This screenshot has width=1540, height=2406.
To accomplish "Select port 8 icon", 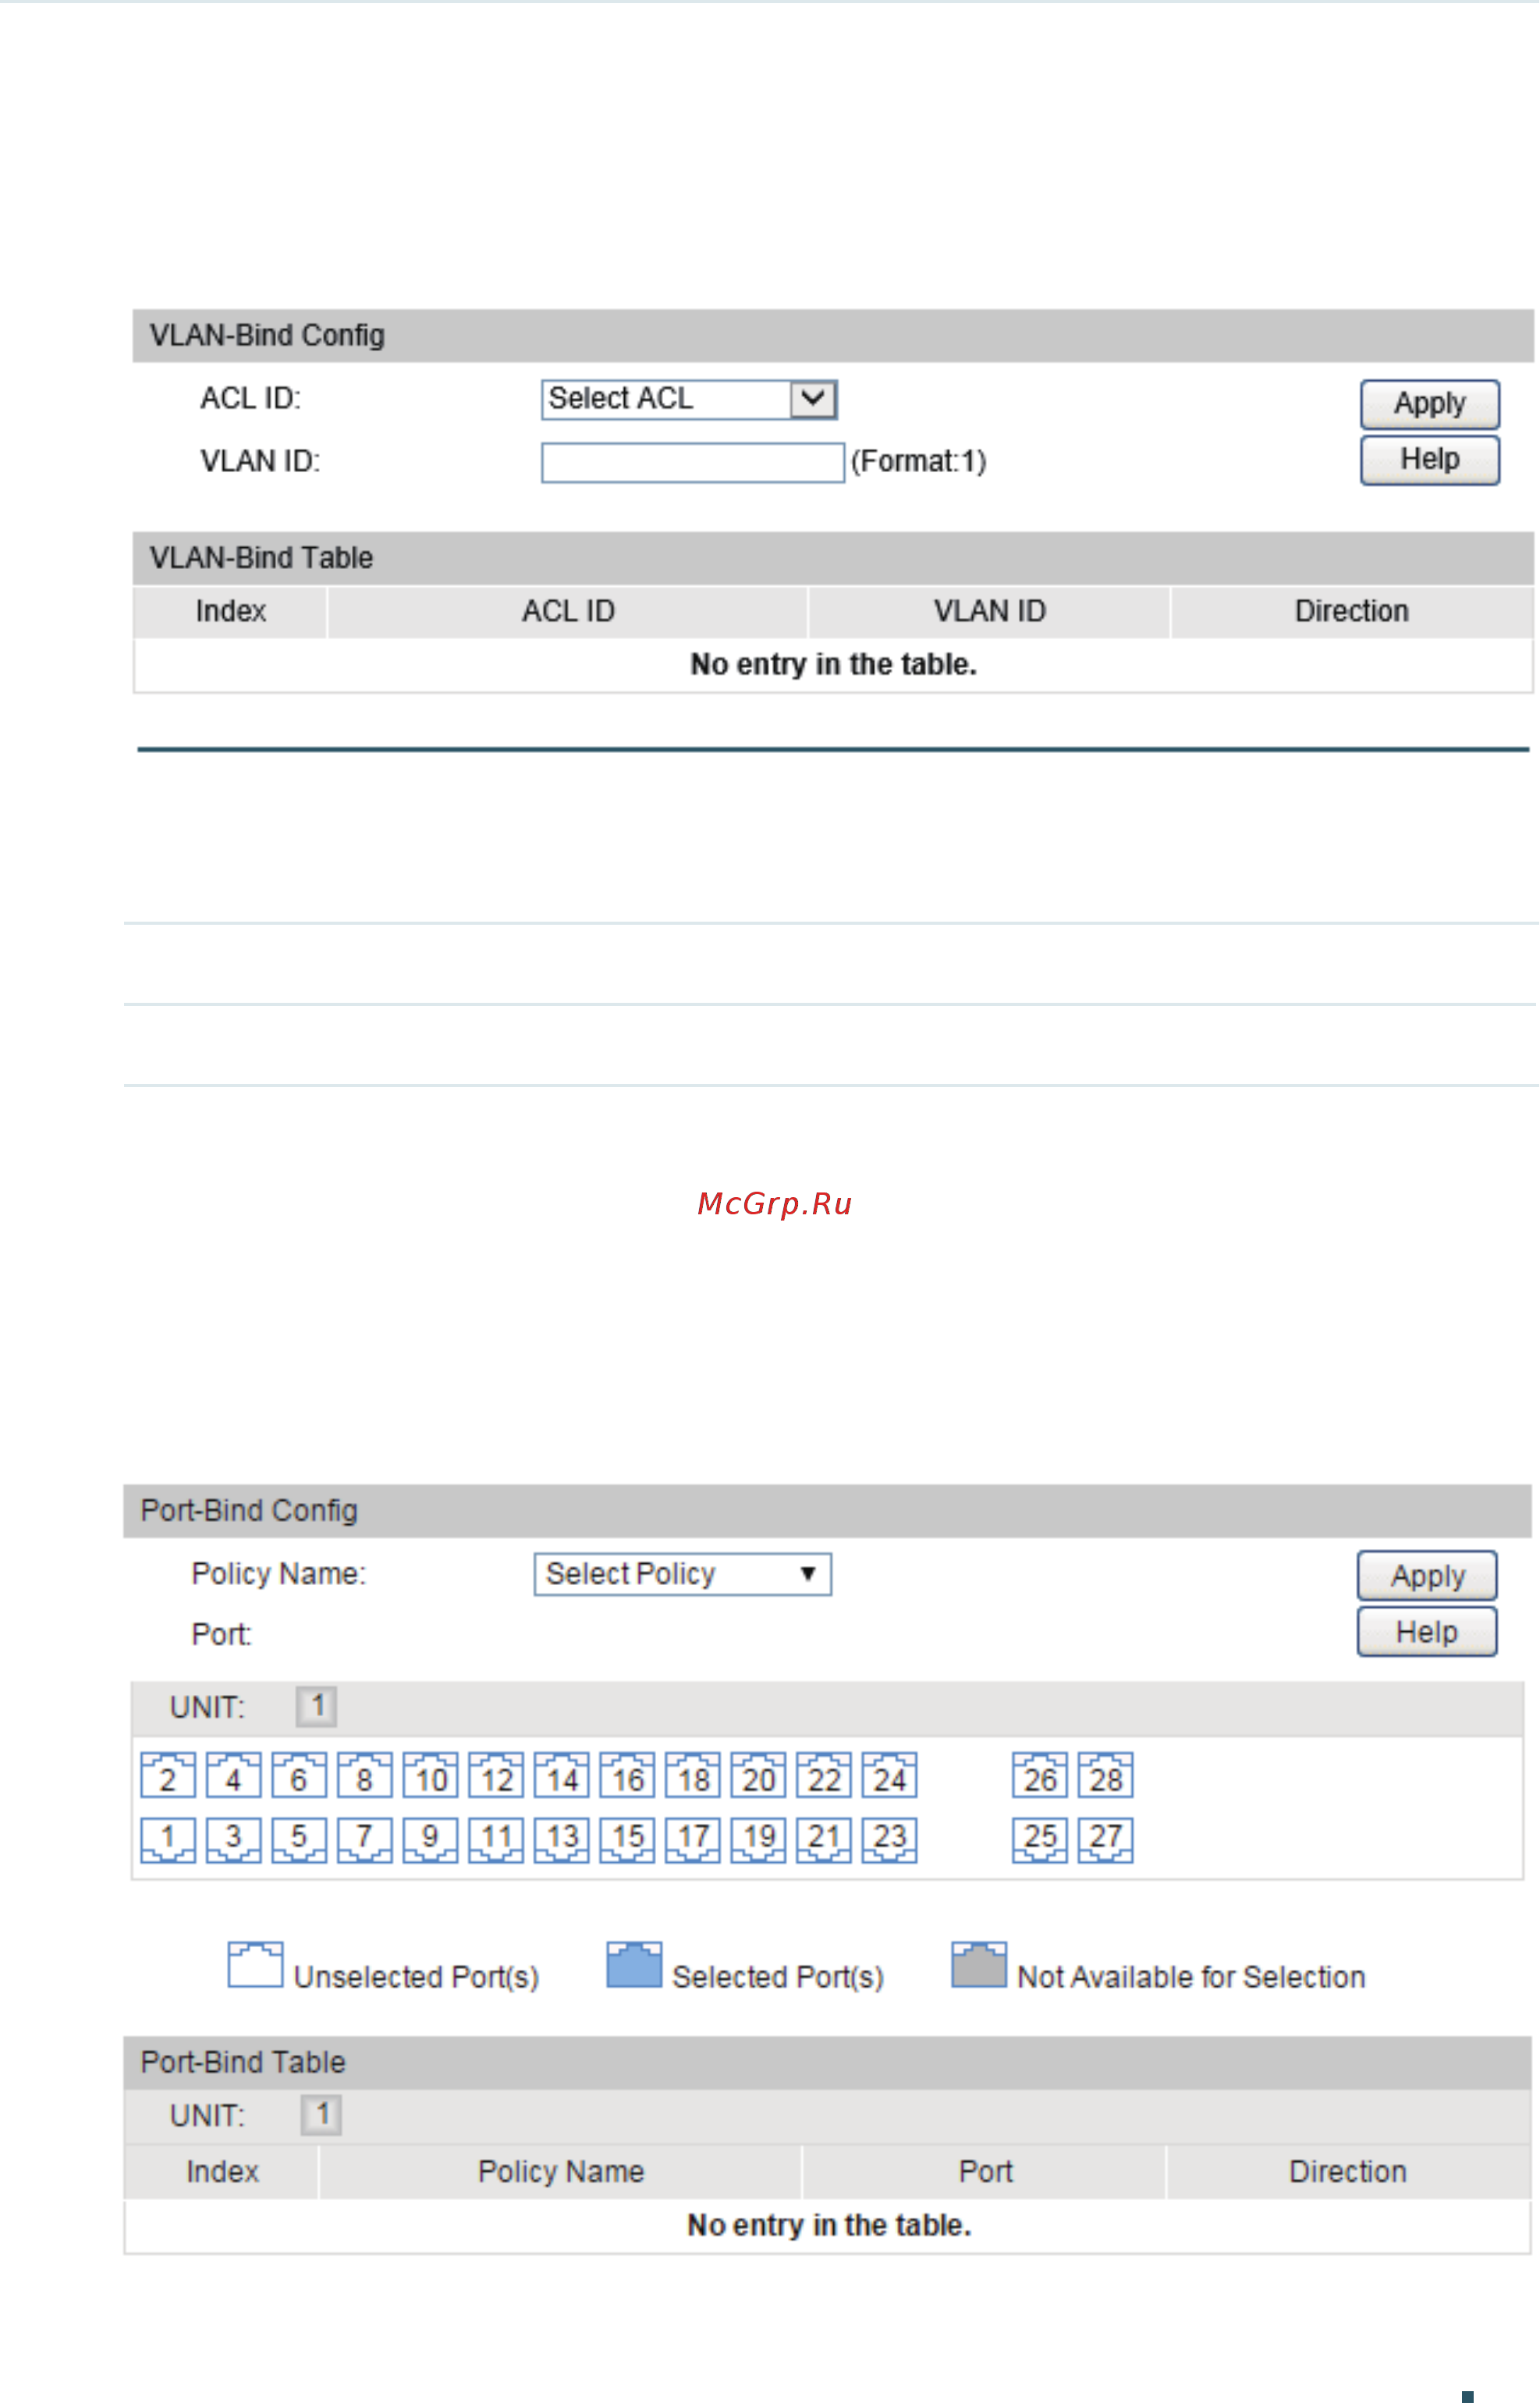I will coord(365,1775).
